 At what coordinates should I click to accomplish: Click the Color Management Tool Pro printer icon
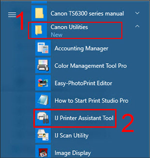click(43, 65)
